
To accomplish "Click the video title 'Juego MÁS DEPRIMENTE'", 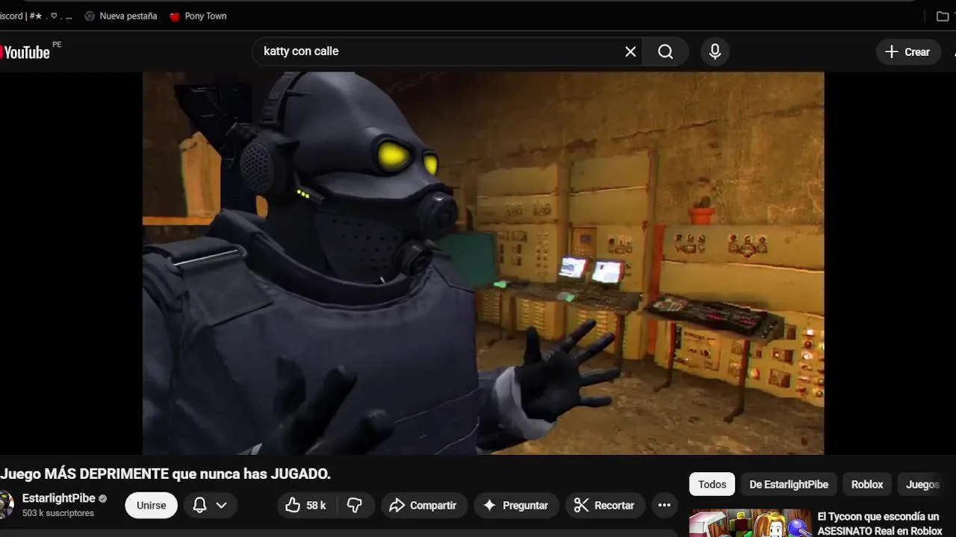I will pyautogui.click(x=166, y=474).
